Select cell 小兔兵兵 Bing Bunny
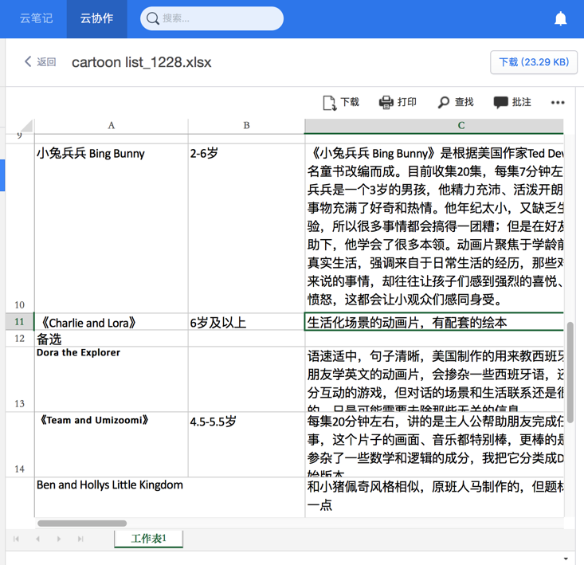The width and height of the screenshot is (584, 565). (111, 228)
